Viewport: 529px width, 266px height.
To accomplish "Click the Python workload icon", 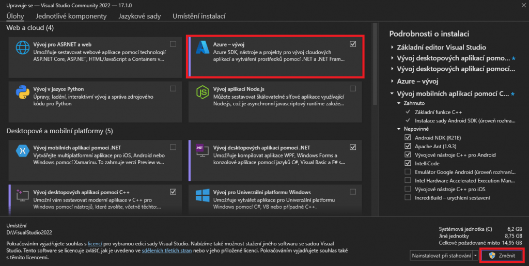I will pos(23,93).
